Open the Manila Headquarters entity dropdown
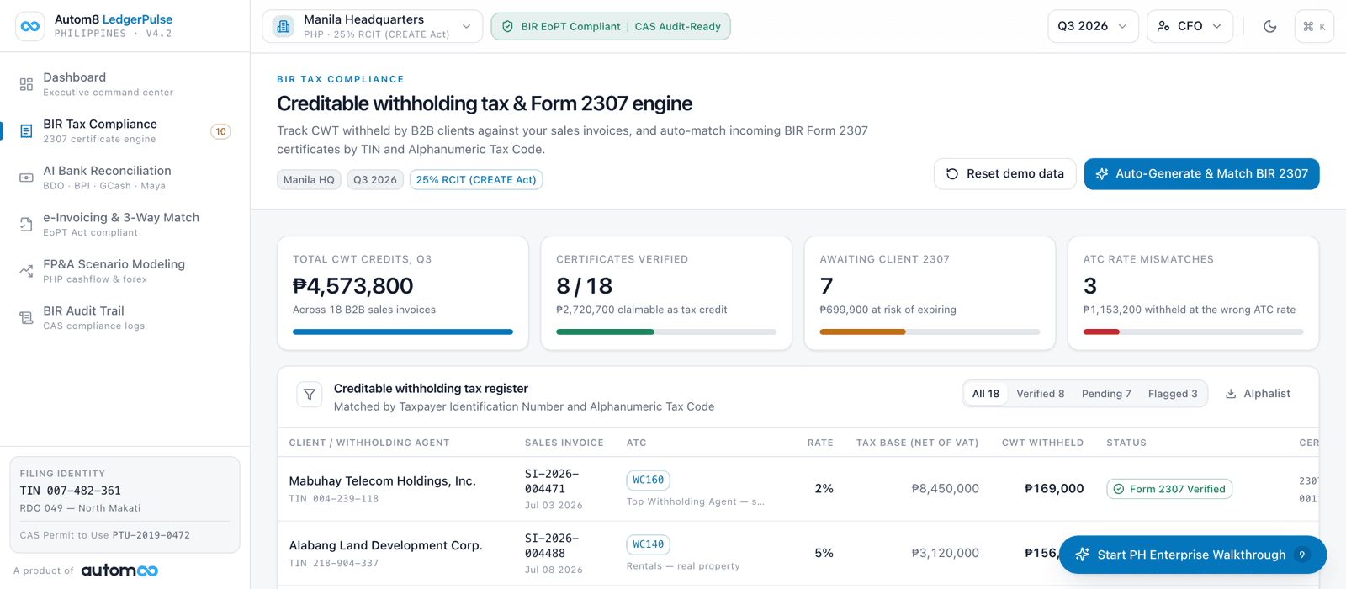The width and height of the screenshot is (1346, 589). pyautogui.click(x=372, y=27)
